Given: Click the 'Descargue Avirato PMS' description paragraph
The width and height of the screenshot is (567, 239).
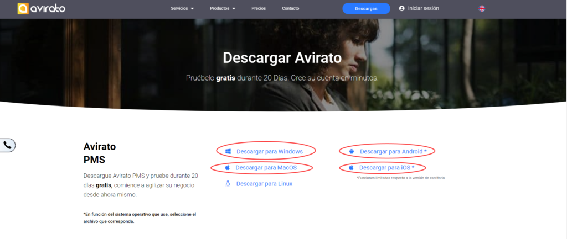Looking at the screenshot, I should (141, 185).
